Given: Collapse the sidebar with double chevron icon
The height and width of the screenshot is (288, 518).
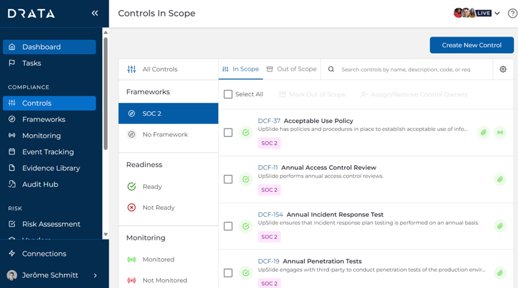Looking at the screenshot, I should 95,13.
